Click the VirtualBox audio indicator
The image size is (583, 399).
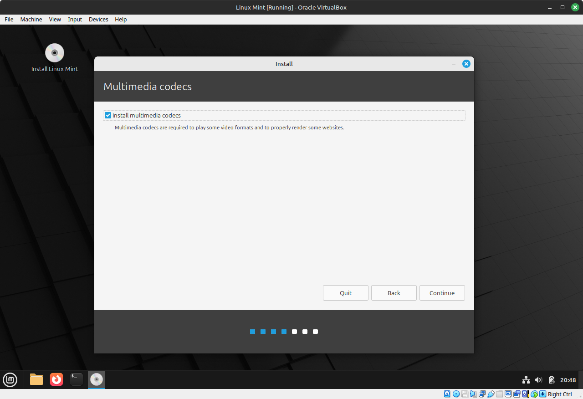pos(473,394)
